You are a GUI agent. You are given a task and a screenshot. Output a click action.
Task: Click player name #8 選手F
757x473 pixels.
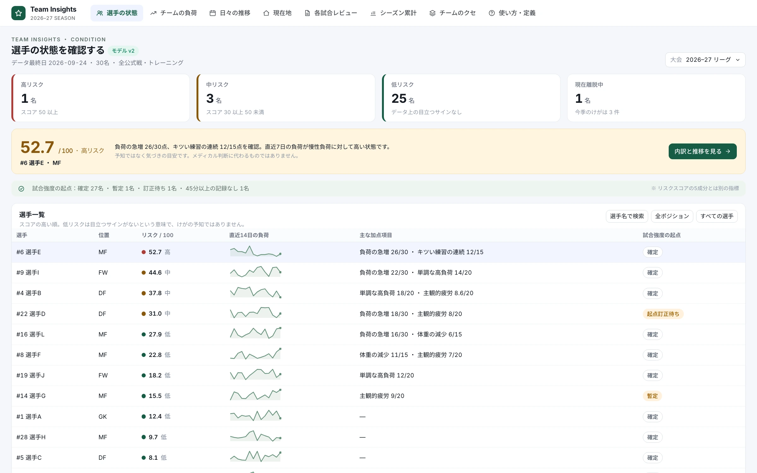coord(29,355)
